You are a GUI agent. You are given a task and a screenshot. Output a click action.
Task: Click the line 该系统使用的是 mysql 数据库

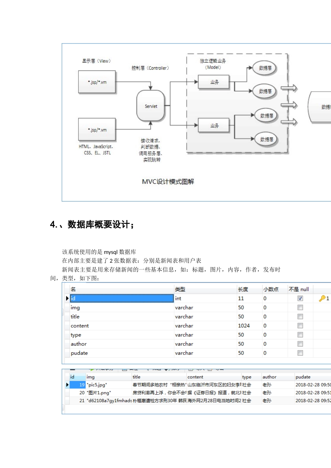click(x=99, y=252)
